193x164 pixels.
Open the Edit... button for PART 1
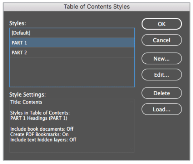[x=162, y=74]
